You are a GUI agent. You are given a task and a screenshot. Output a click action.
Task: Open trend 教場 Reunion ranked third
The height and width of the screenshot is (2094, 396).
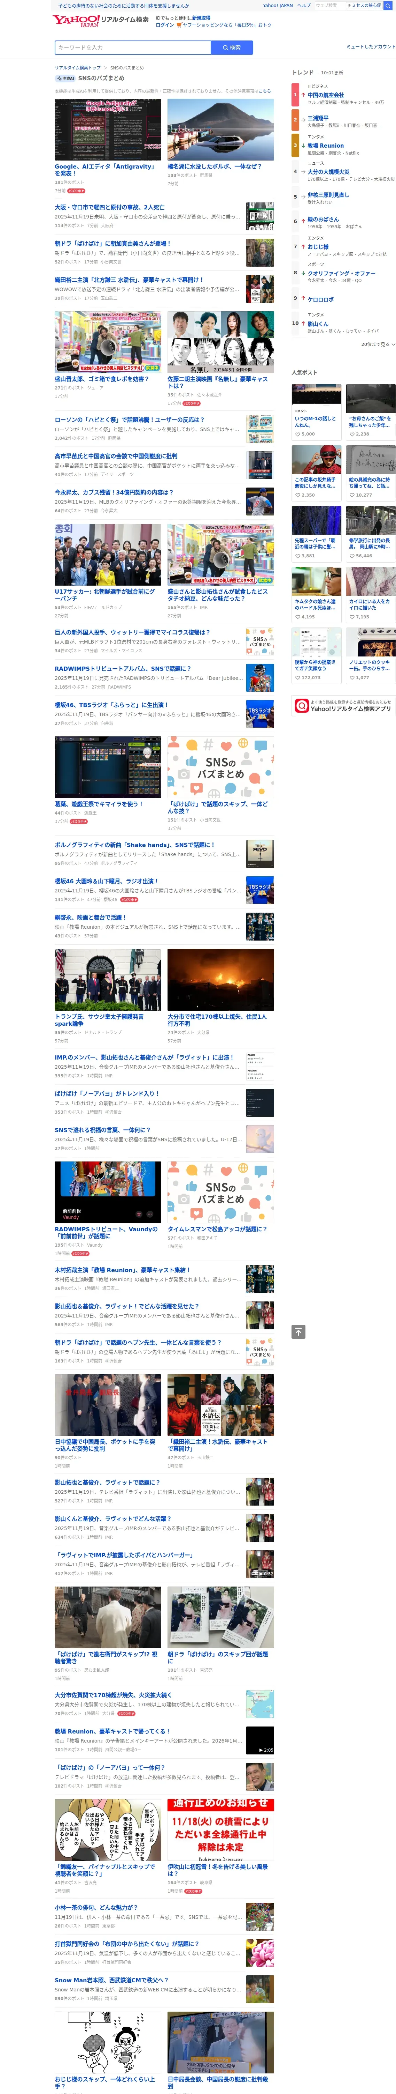(x=325, y=146)
